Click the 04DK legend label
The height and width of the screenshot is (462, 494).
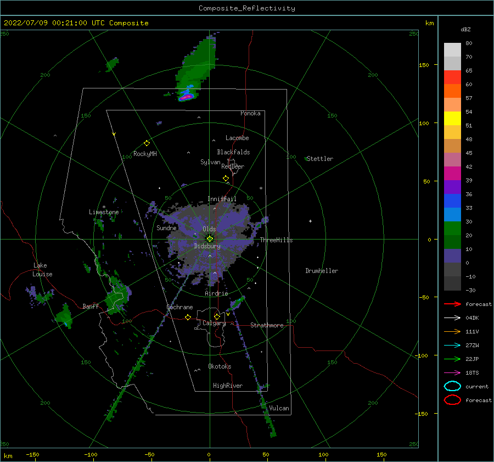(x=472, y=318)
